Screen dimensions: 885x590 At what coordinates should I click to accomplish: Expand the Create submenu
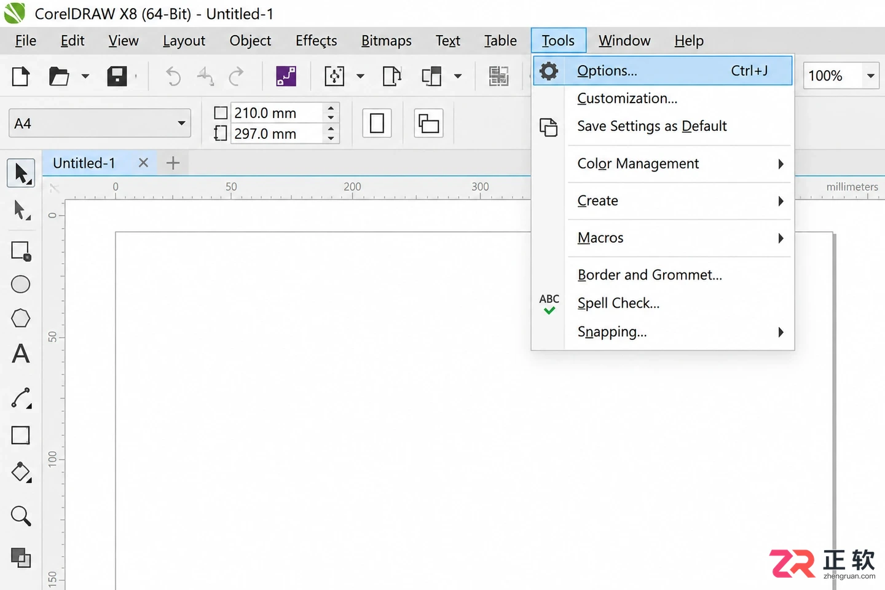pyautogui.click(x=663, y=201)
